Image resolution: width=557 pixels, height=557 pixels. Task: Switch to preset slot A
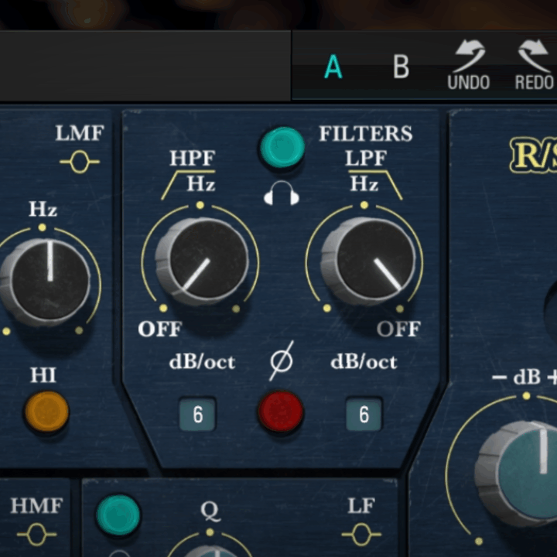tap(333, 68)
